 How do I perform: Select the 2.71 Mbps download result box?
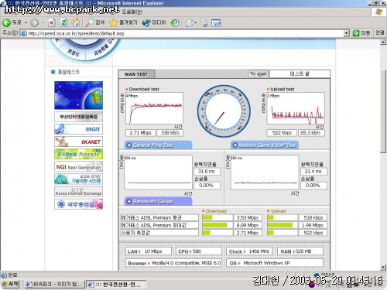click(140, 133)
